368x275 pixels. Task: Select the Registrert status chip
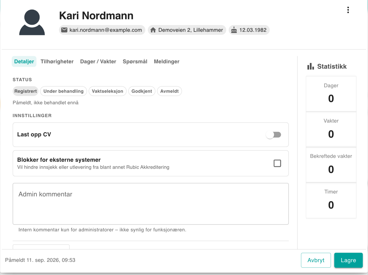point(26,91)
